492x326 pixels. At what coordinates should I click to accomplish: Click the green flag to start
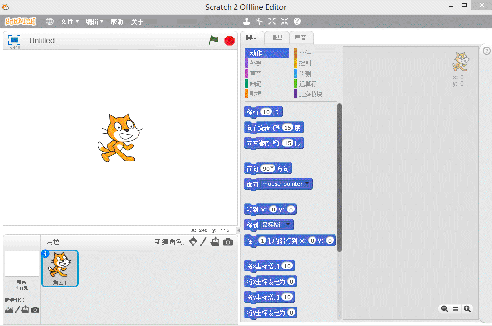pyautogui.click(x=214, y=40)
